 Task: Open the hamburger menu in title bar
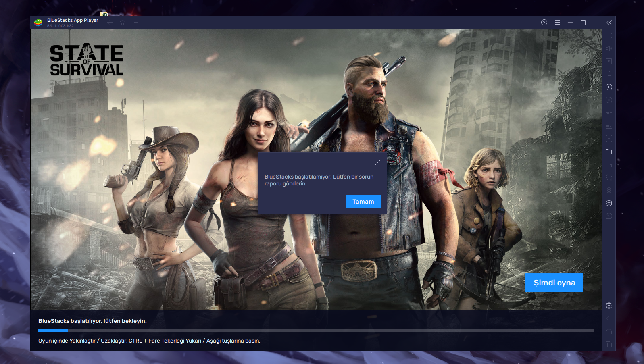click(x=557, y=23)
